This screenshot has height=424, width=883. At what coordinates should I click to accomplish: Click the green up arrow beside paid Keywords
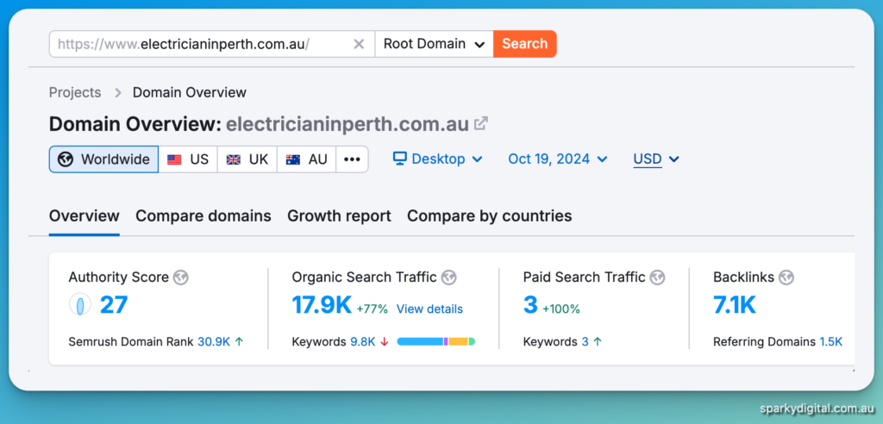coord(598,341)
